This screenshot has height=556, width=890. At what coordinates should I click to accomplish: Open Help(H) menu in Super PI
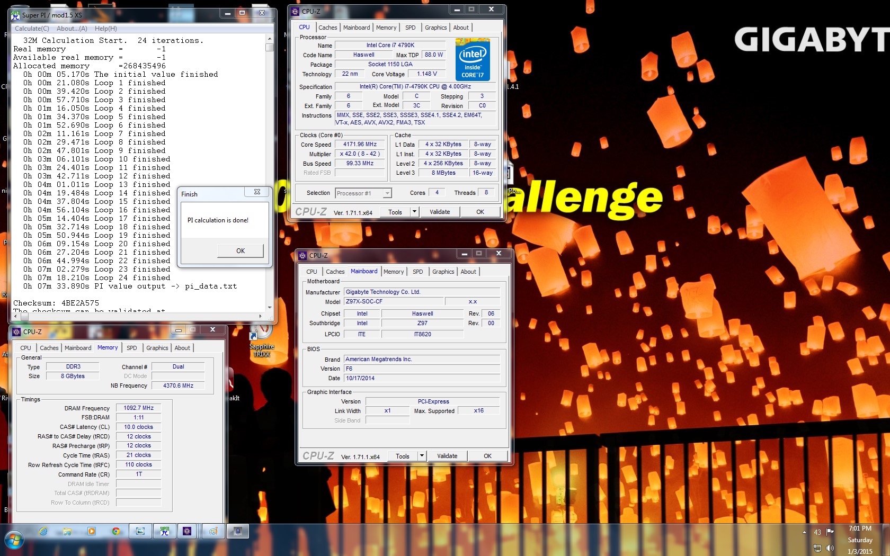(x=106, y=29)
